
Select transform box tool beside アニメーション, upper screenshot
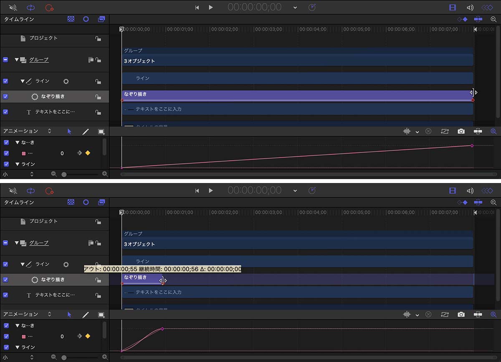101,132
